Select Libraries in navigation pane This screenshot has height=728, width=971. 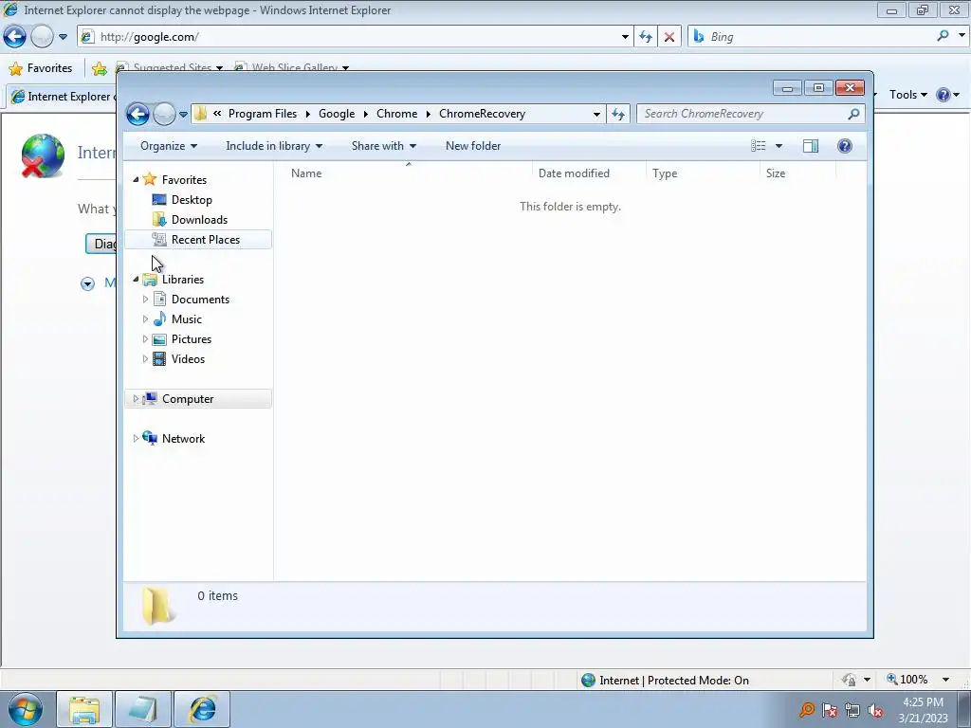(x=183, y=280)
